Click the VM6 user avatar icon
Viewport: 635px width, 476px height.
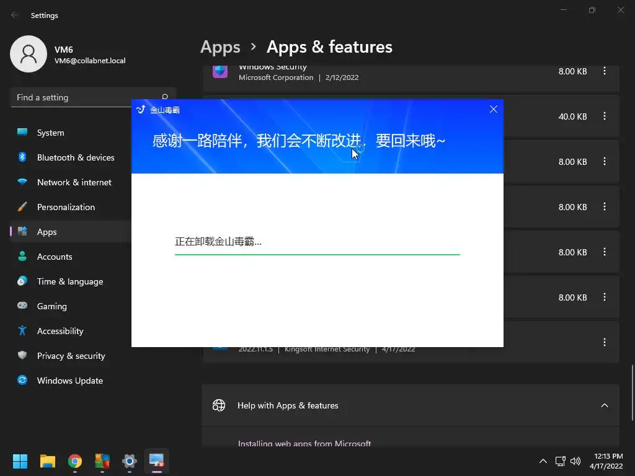(x=29, y=54)
